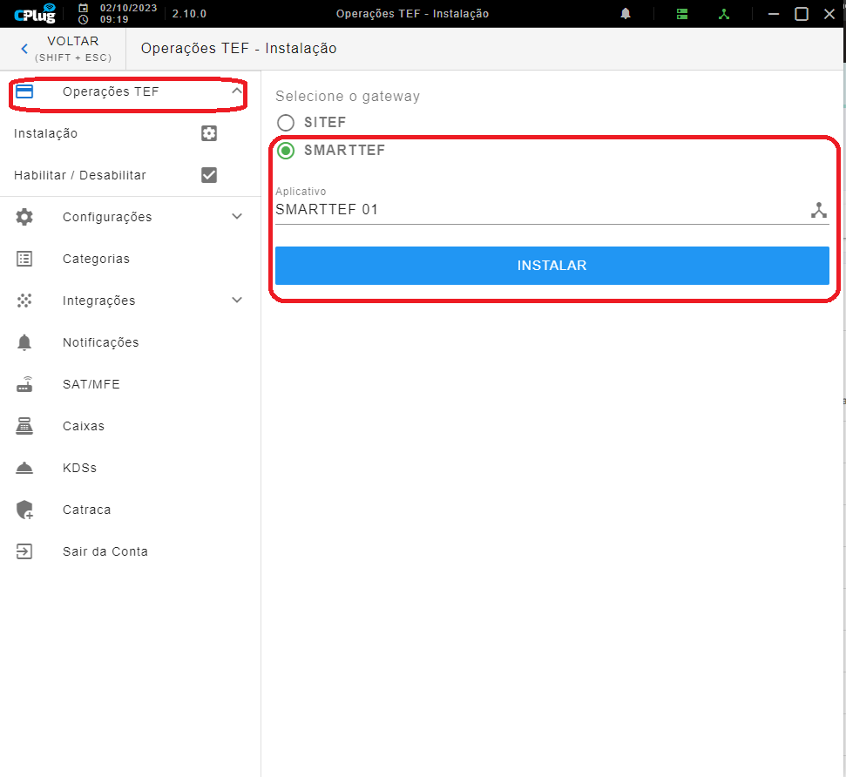The image size is (846, 777).
Task: Click the page heading Operações TEF - Instalação
Action: click(x=239, y=49)
